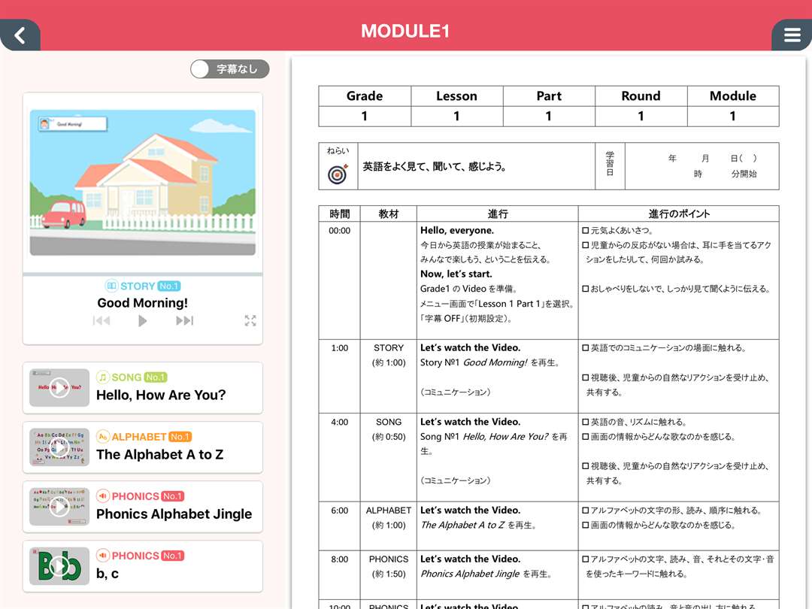This screenshot has width=812, height=609.
Task: Click the Hello, everyone. line
Action: tap(457, 231)
